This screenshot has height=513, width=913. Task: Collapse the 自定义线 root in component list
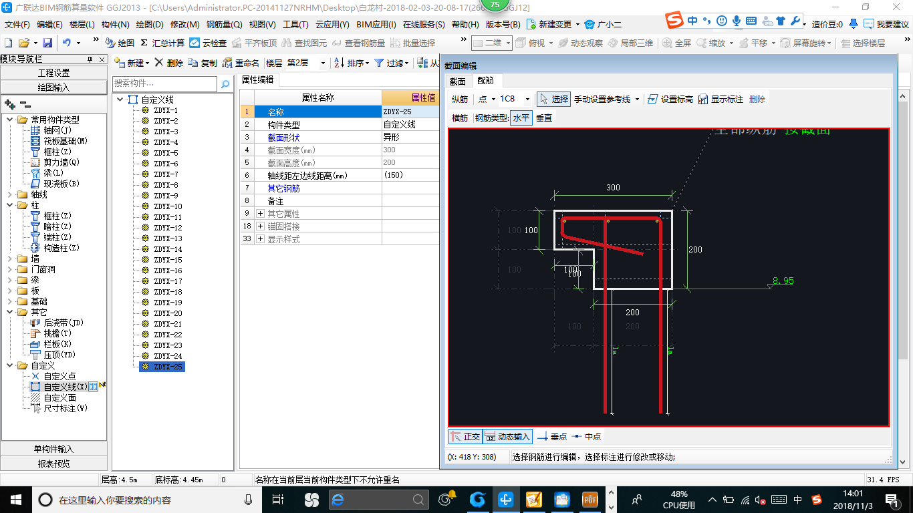(120, 100)
